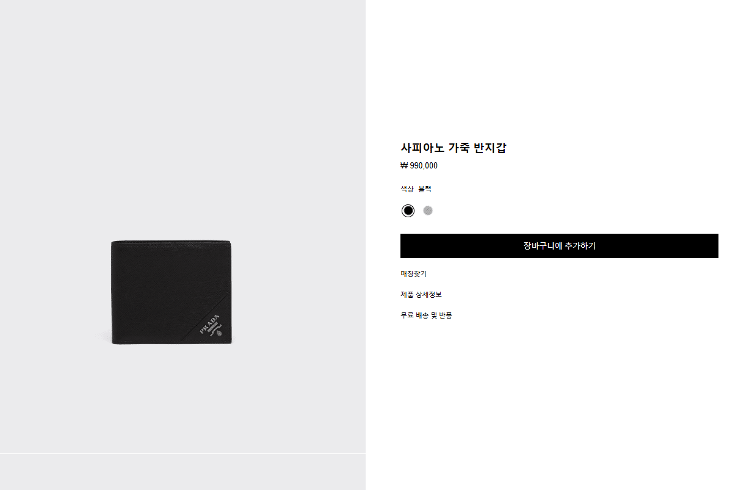Add the wallet to cart with 장바구니에 추가하기
Screen dimensions: 738x490
(x=559, y=246)
